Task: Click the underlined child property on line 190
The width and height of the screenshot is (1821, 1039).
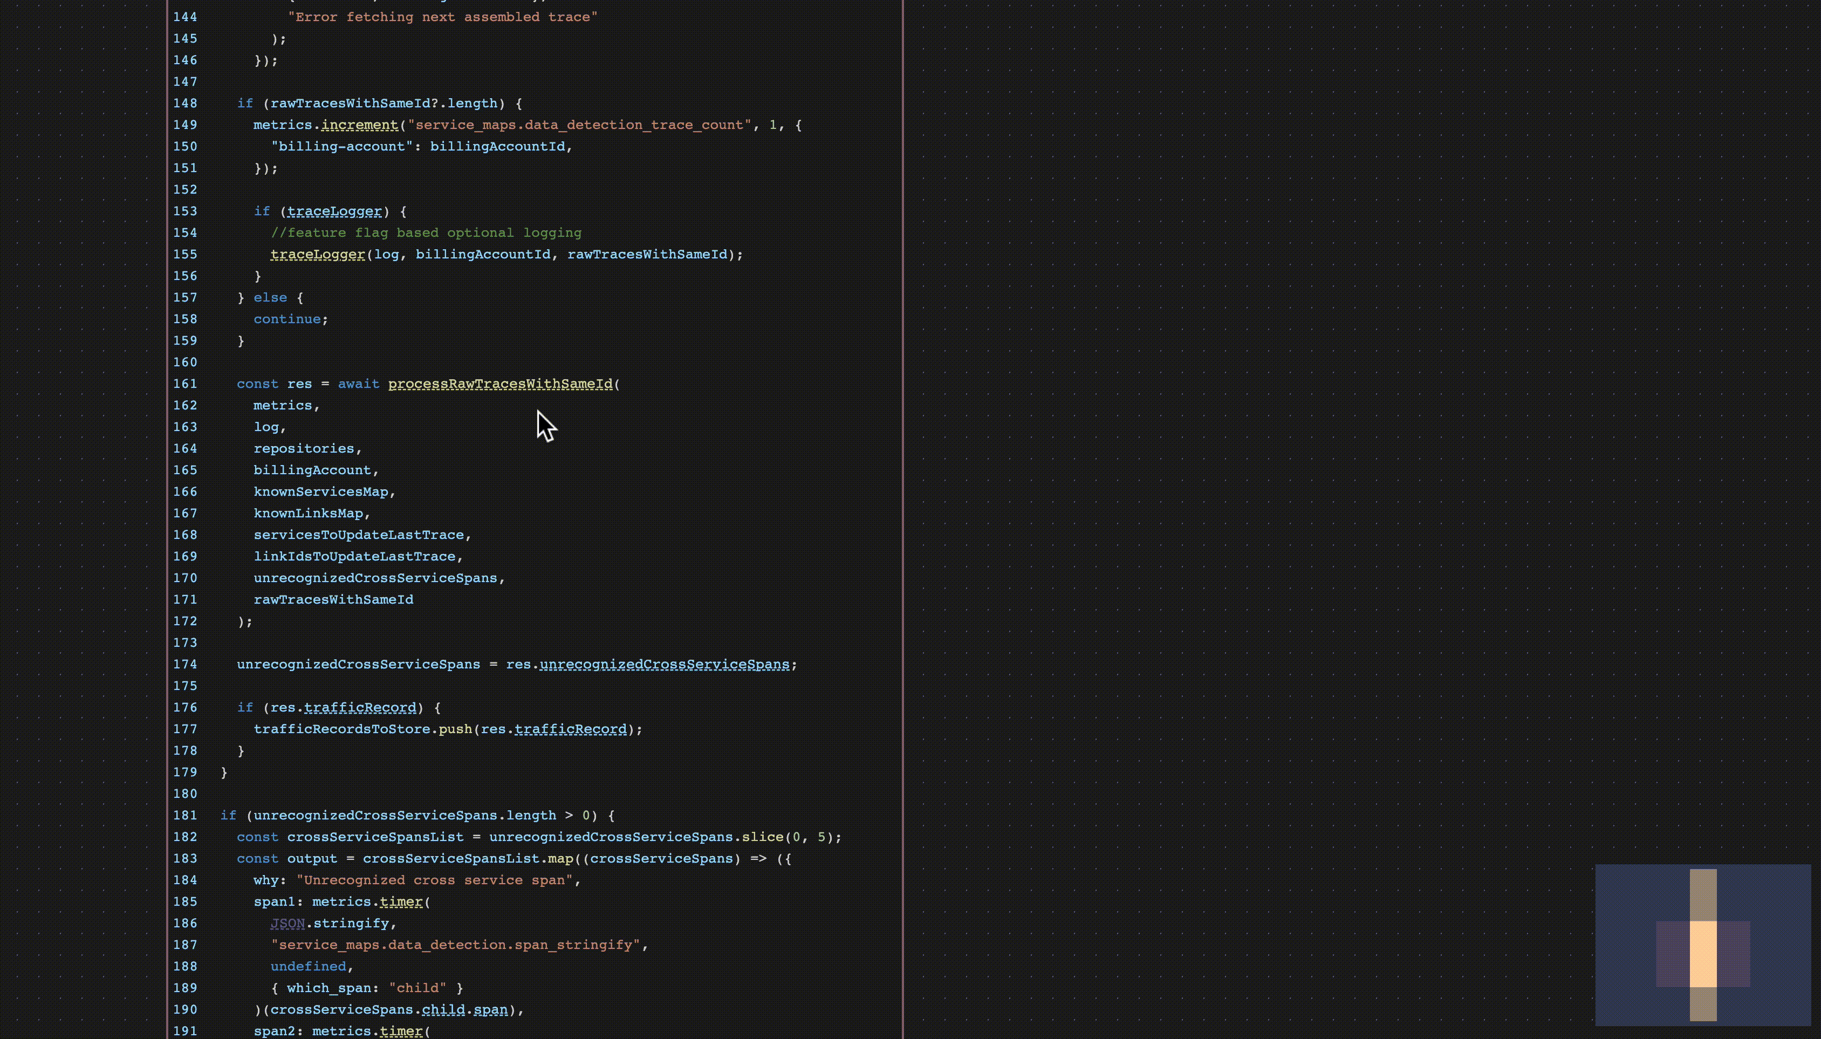Action: click(x=443, y=1009)
